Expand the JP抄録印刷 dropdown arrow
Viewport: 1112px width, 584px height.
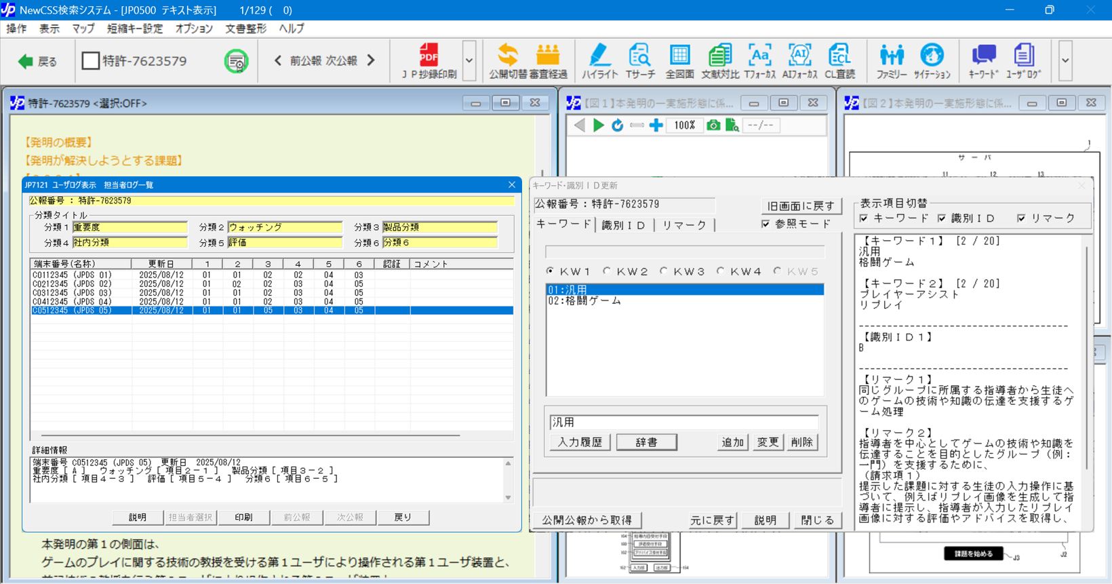click(469, 60)
